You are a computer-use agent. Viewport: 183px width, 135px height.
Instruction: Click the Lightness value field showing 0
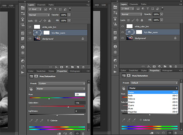[x=80, y=111]
